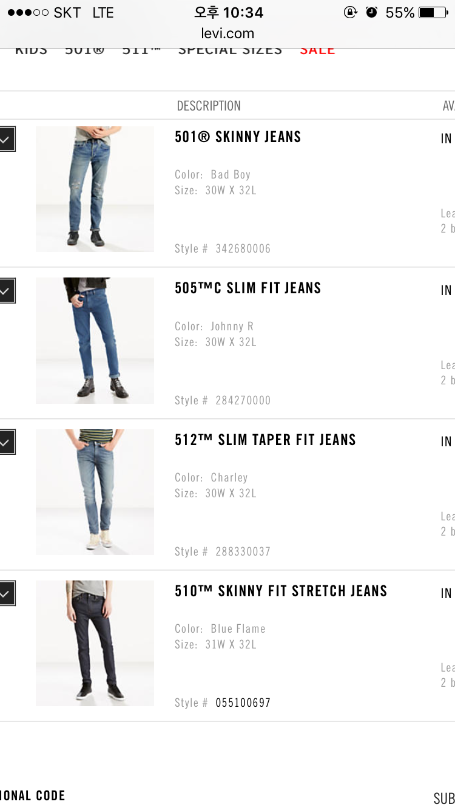Open 510™ SKINNY FIT STRETCH JEANS link
This screenshot has width=455, height=810.
tap(281, 591)
